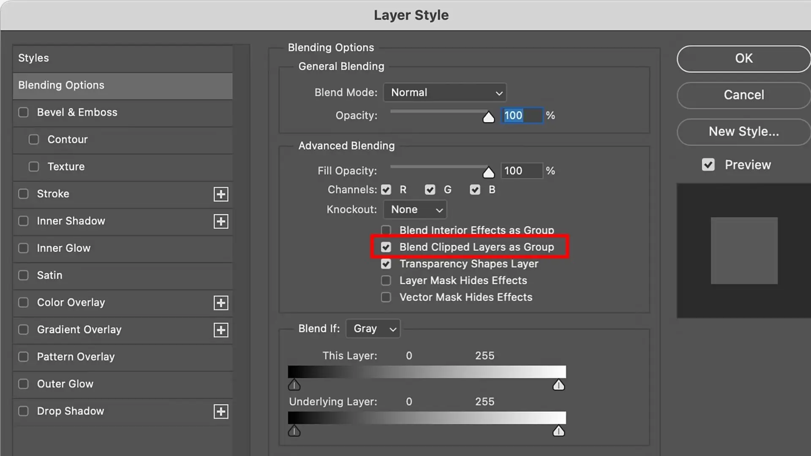The width and height of the screenshot is (811, 456).
Task: Open the Inner Glow settings row
Action: click(x=122, y=248)
